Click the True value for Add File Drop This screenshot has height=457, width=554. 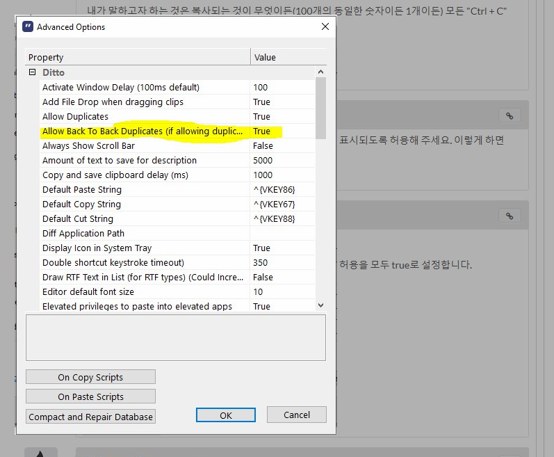(282, 102)
